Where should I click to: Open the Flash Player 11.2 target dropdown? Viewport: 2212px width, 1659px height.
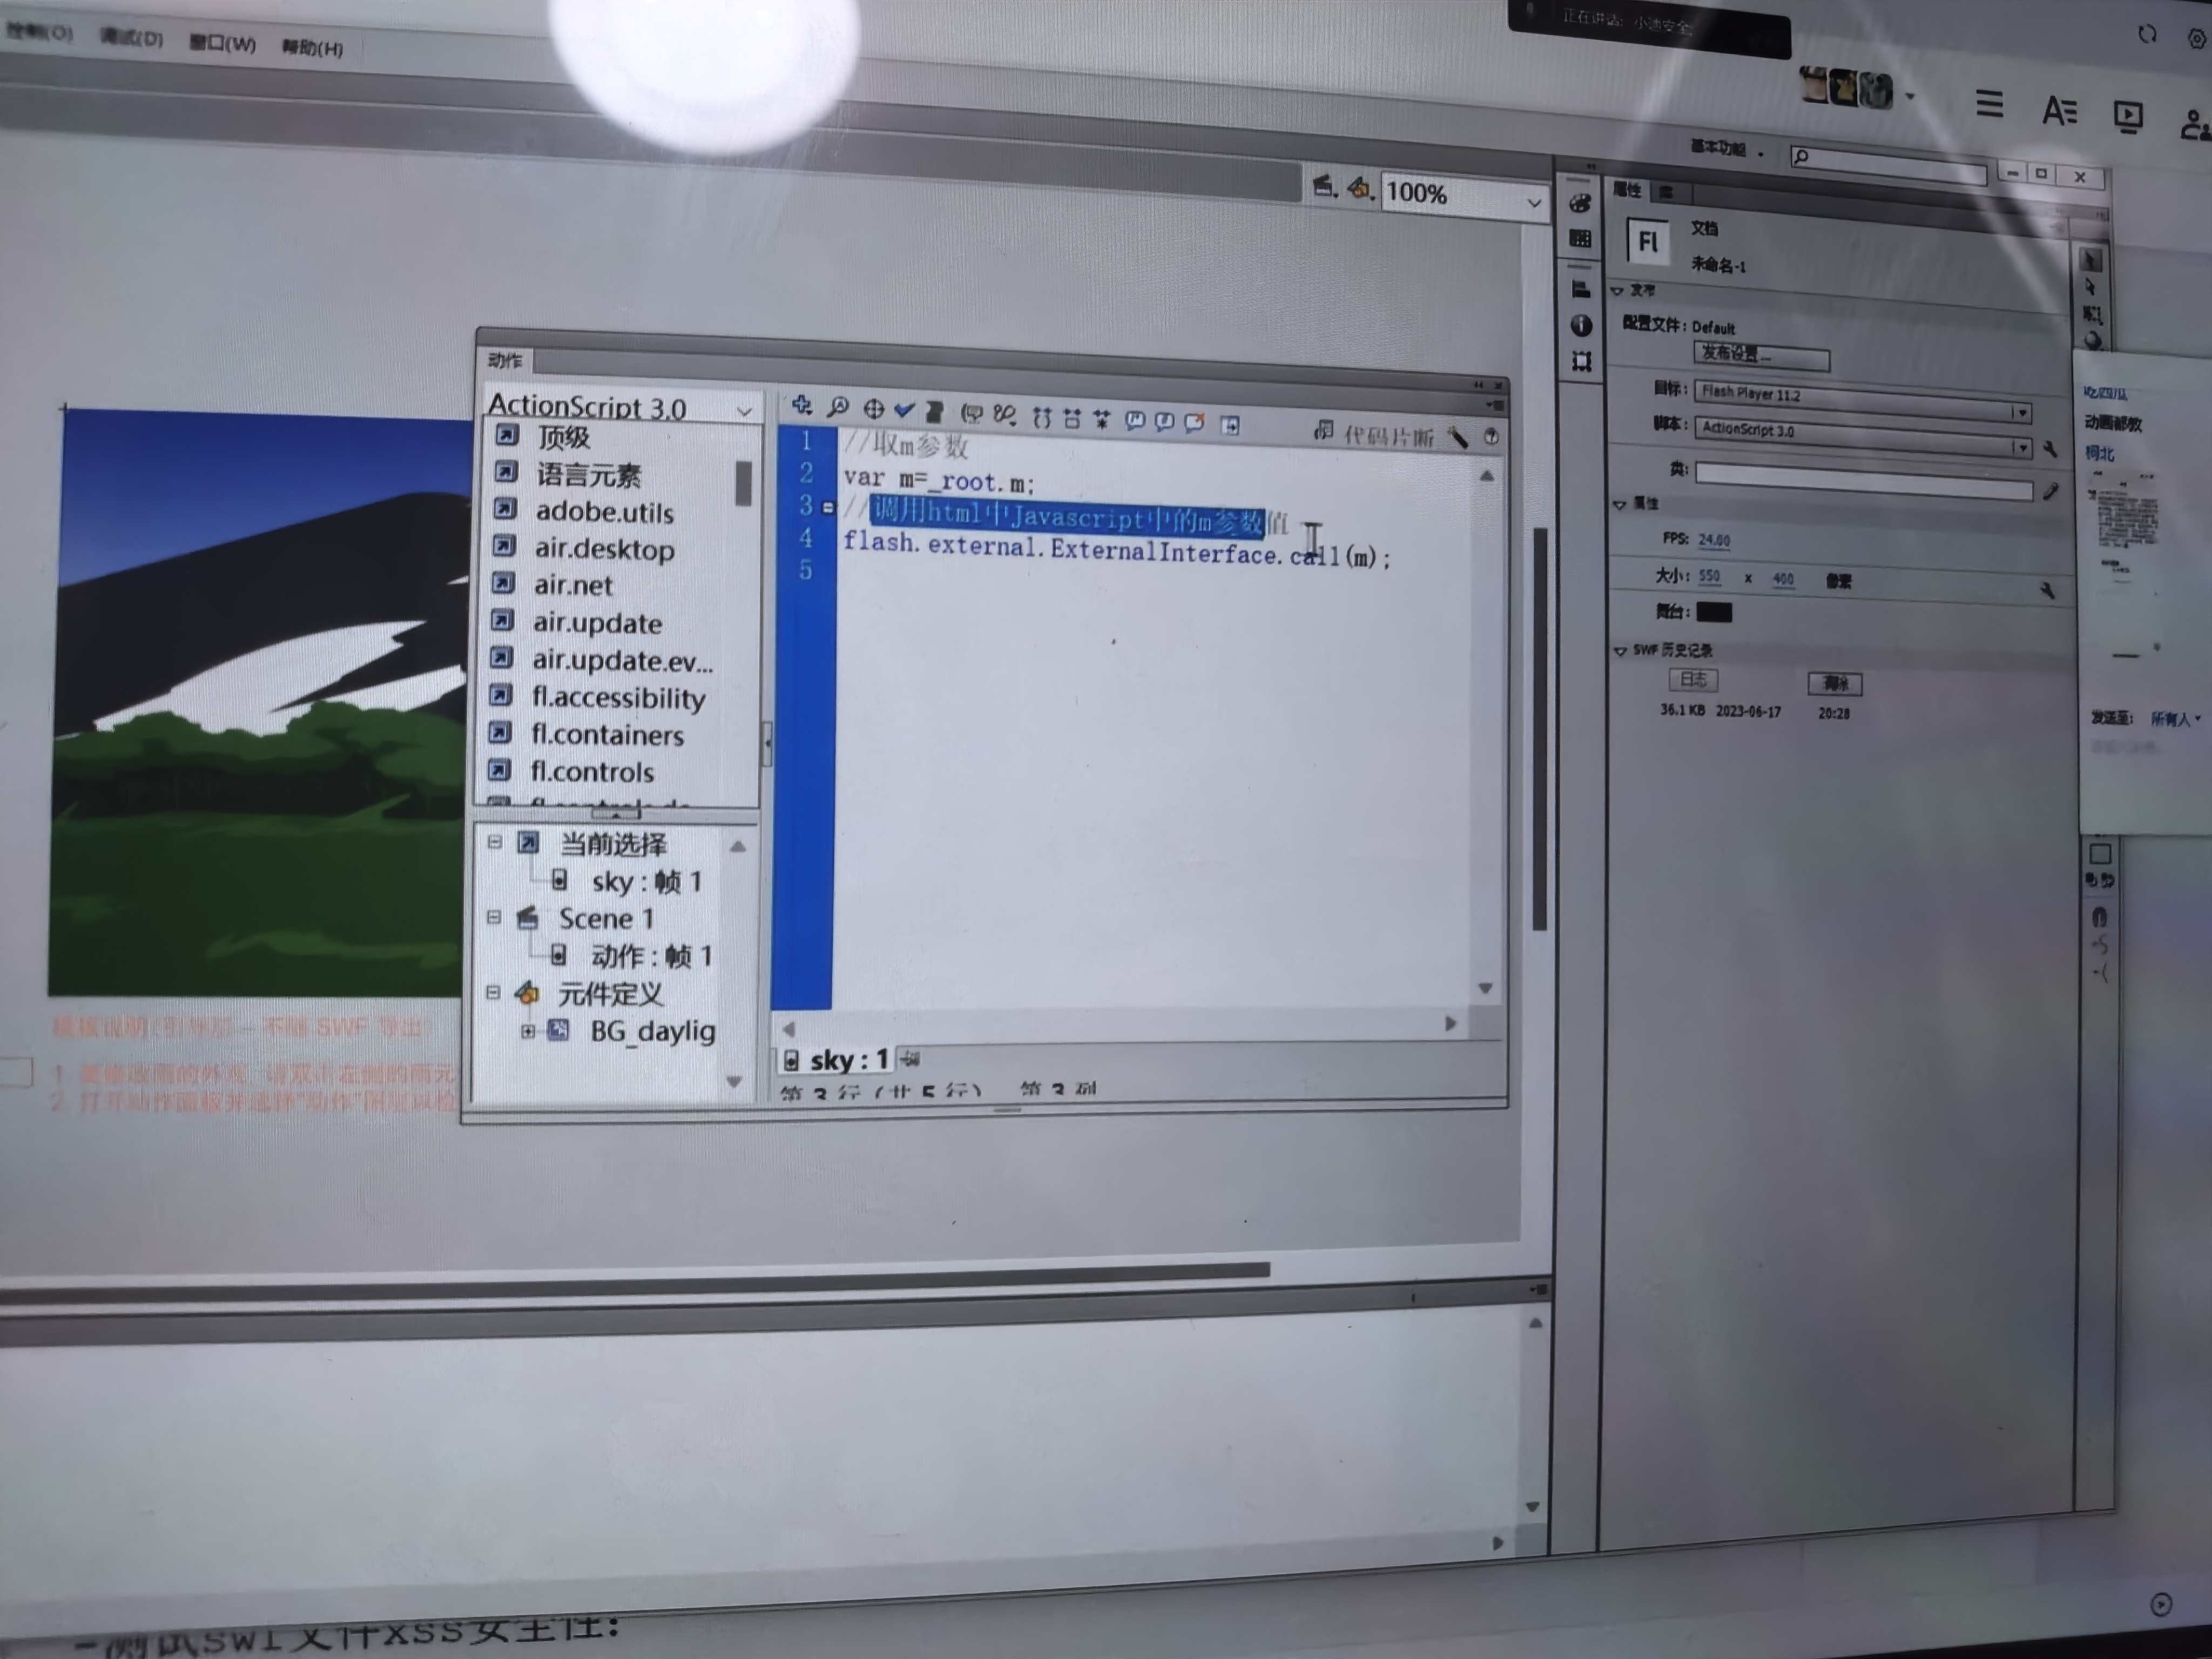(x=2020, y=412)
